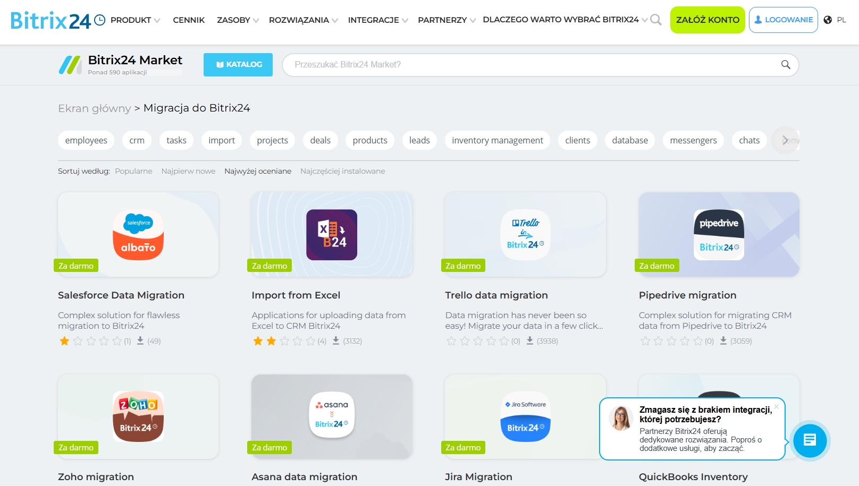Filter by the employees tag
The image size is (859, 486).
pyautogui.click(x=86, y=140)
